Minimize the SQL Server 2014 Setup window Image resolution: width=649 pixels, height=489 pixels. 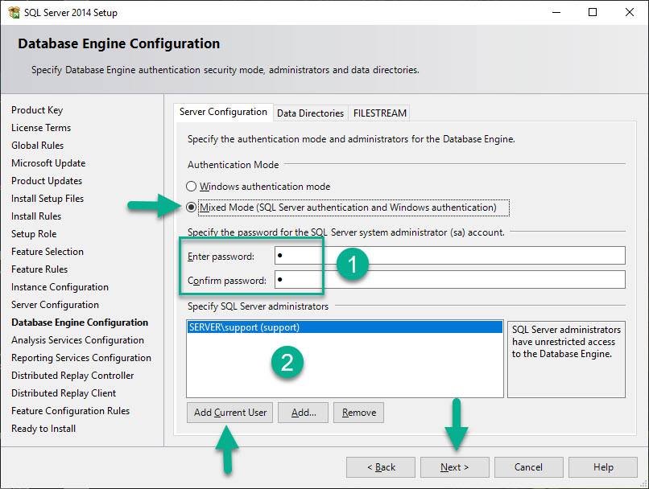[x=556, y=12]
